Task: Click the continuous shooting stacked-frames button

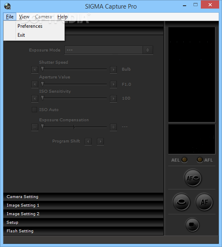Action: coord(192,225)
